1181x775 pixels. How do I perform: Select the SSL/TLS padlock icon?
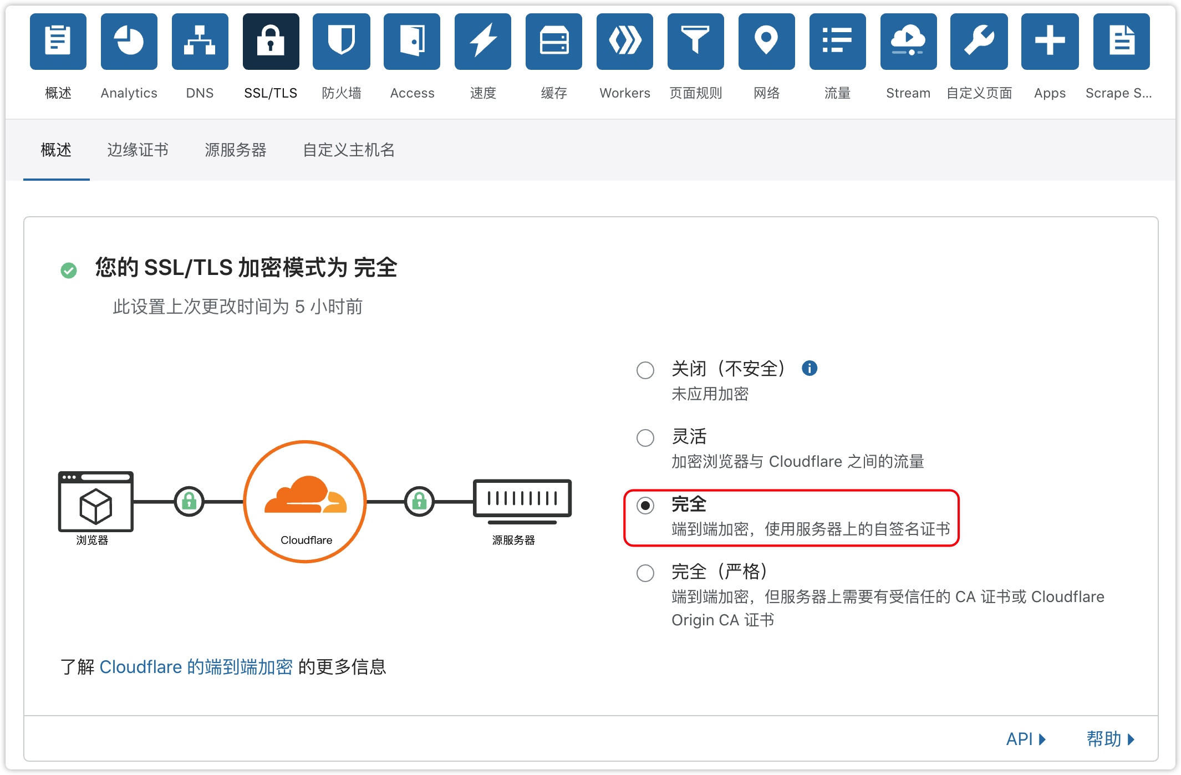click(271, 42)
